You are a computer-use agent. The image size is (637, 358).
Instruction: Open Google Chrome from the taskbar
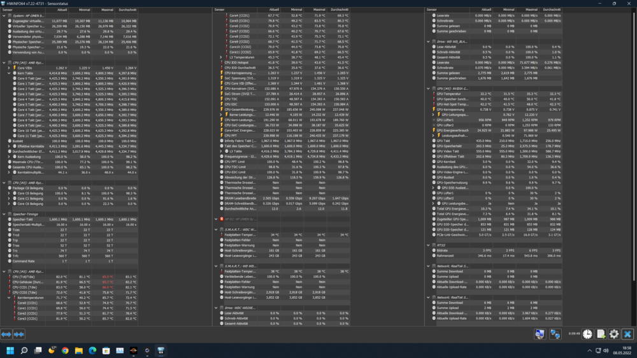point(65,350)
